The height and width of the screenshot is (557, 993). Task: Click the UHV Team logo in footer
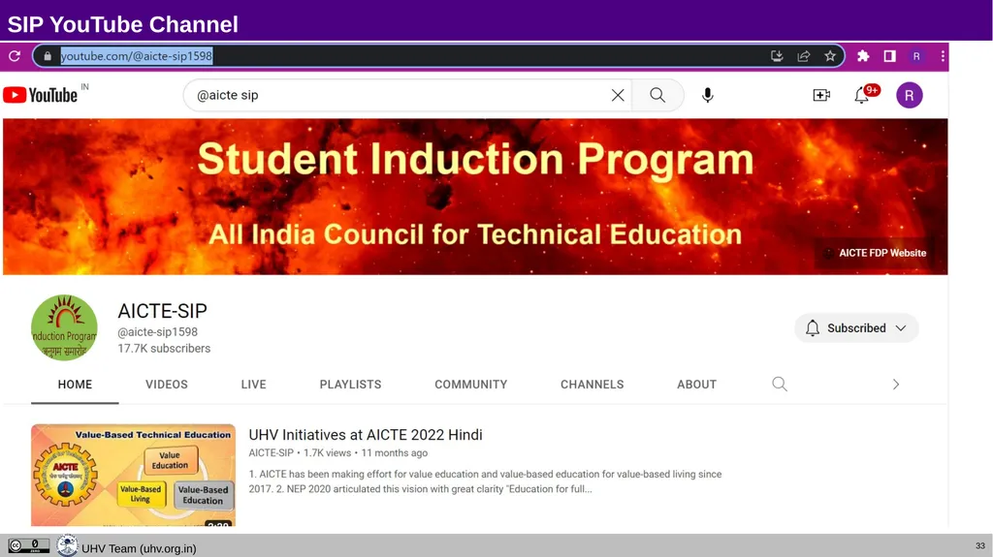coord(67,545)
